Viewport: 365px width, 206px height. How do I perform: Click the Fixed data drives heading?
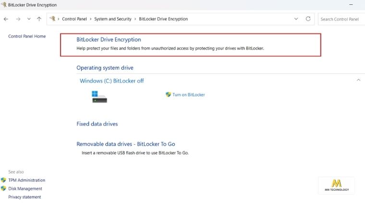pyautogui.click(x=97, y=124)
